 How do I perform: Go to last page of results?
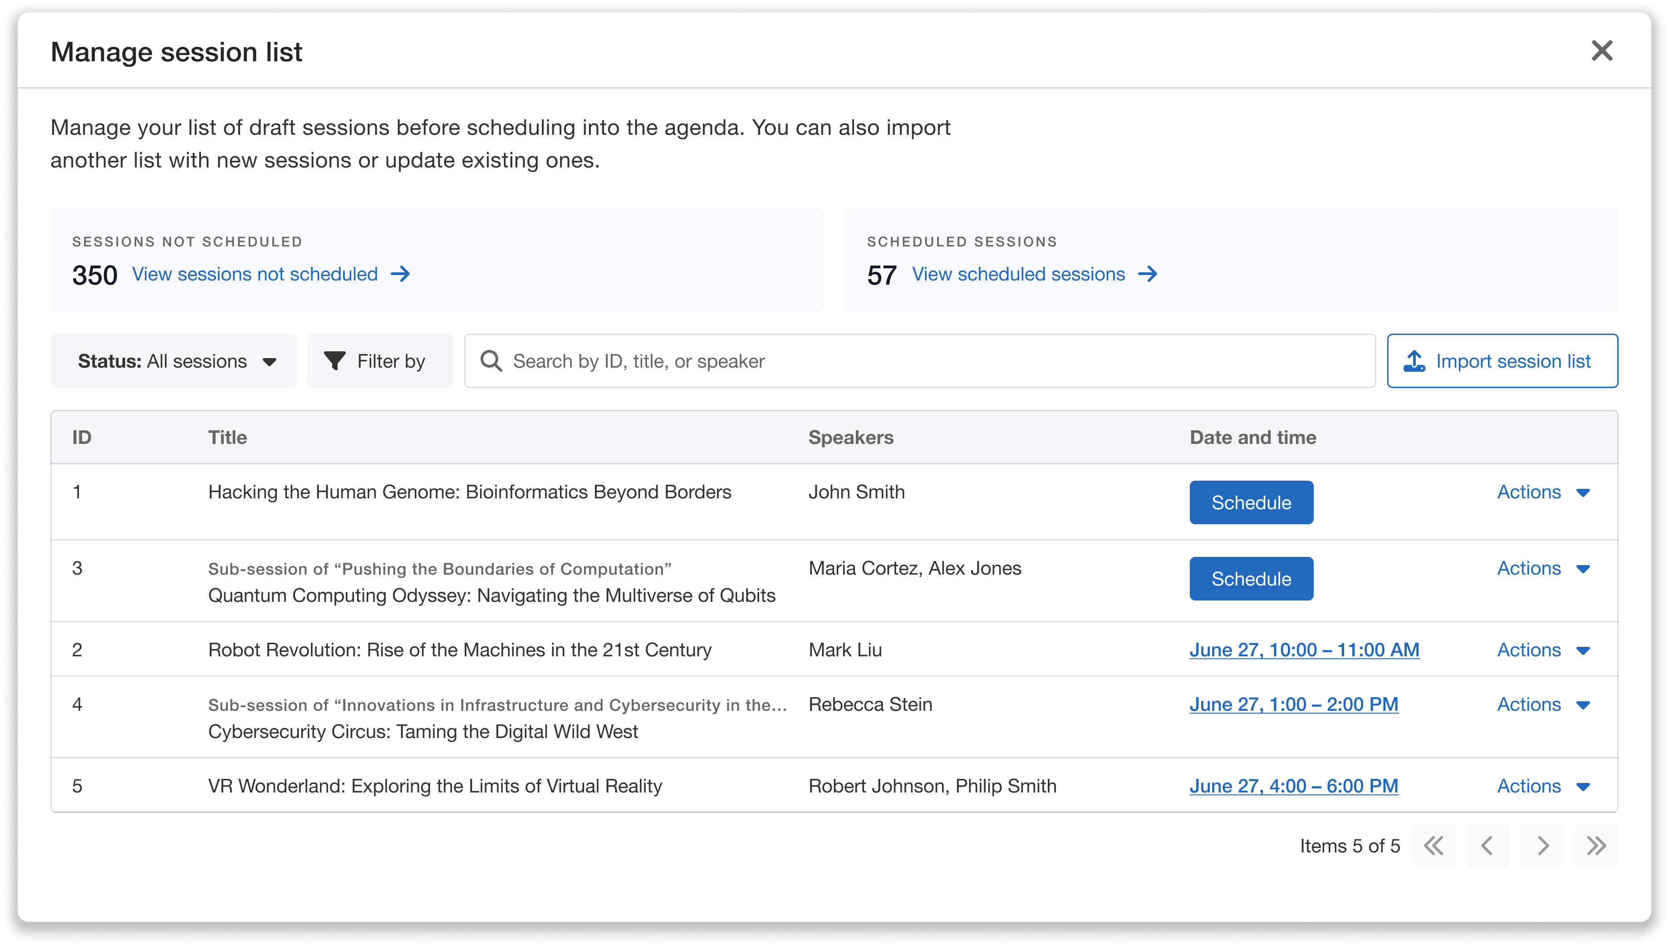click(x=1596, y=846)
